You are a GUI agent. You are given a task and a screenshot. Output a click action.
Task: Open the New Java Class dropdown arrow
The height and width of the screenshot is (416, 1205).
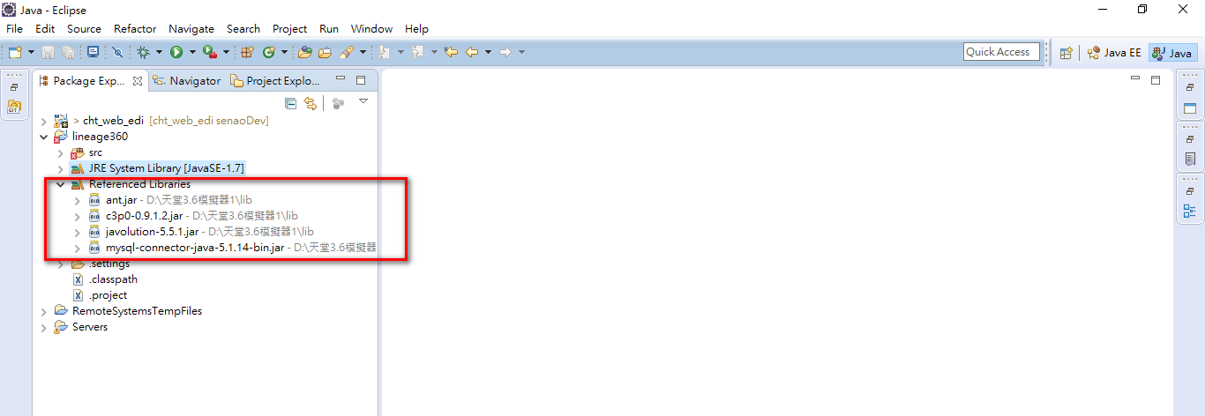(284, 52)
